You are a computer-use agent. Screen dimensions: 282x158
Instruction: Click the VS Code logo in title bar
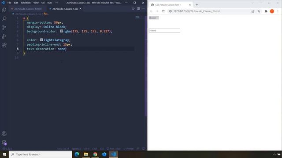click(x=3, y=3)
